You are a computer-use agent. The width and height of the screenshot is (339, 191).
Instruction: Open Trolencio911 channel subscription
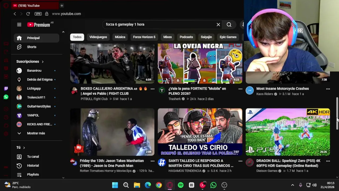(37, 97)
